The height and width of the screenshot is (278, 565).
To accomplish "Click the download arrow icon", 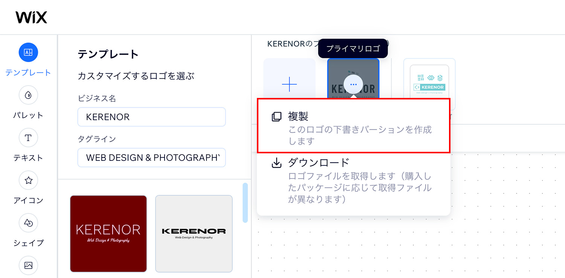I will (x=276, y=163).
